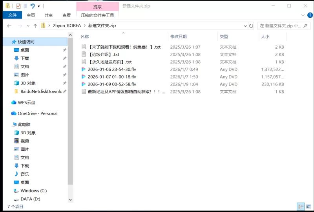The image size is (314, 212).
Task: Open OneDrive - Personal in navigation pane
Action: click(x=37, y=113)
